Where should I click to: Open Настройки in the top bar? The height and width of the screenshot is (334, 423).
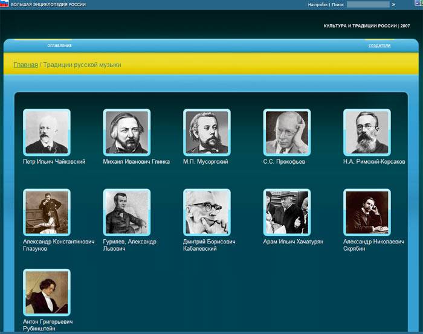(x=317, y=5)
